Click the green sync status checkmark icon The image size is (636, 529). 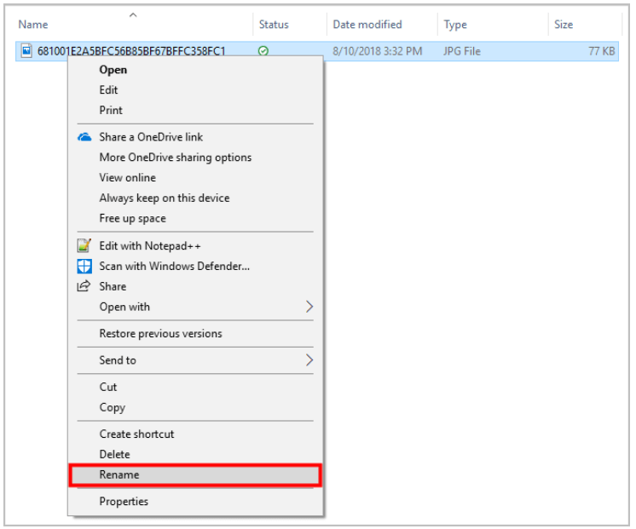coord(263,51)
